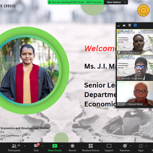Image resolution: width=153 pixels, height=153 pixels.
Task: Expand the caret next to Reactions
Action: [x=131, y=146]
